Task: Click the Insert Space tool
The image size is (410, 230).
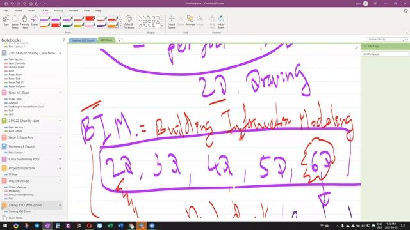Action: click(172, 22)
